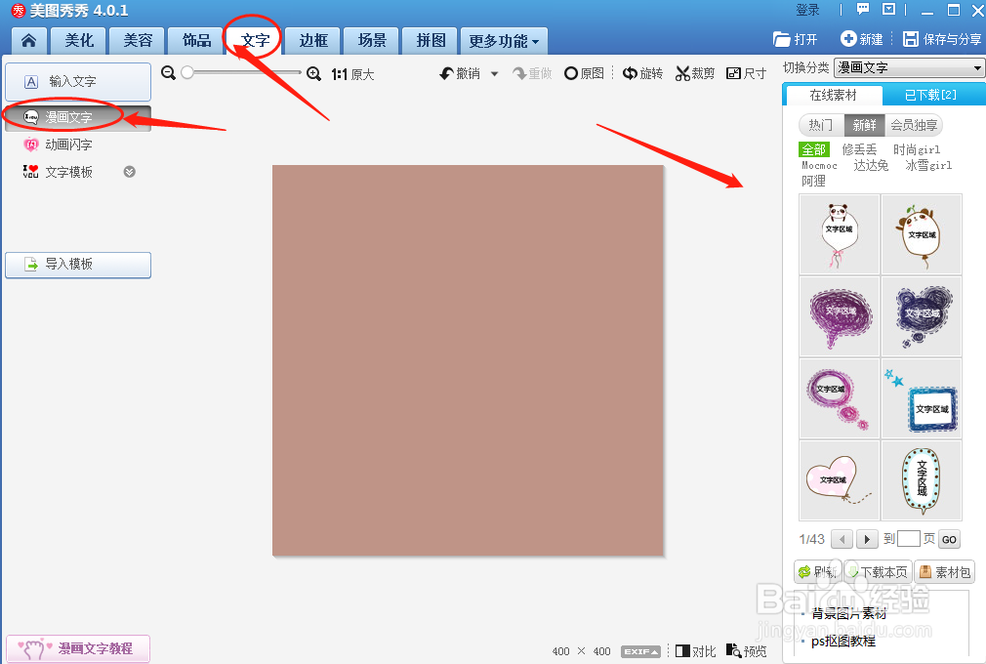Viewport: 986px width, 664px height.
Task: Click the page number input field
Action: tap(909, 539)
